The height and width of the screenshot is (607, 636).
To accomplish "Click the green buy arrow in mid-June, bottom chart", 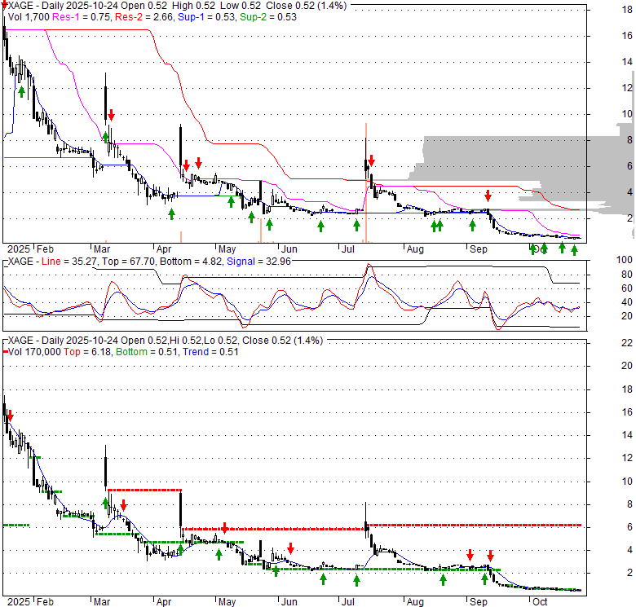I will click(323, 579).
